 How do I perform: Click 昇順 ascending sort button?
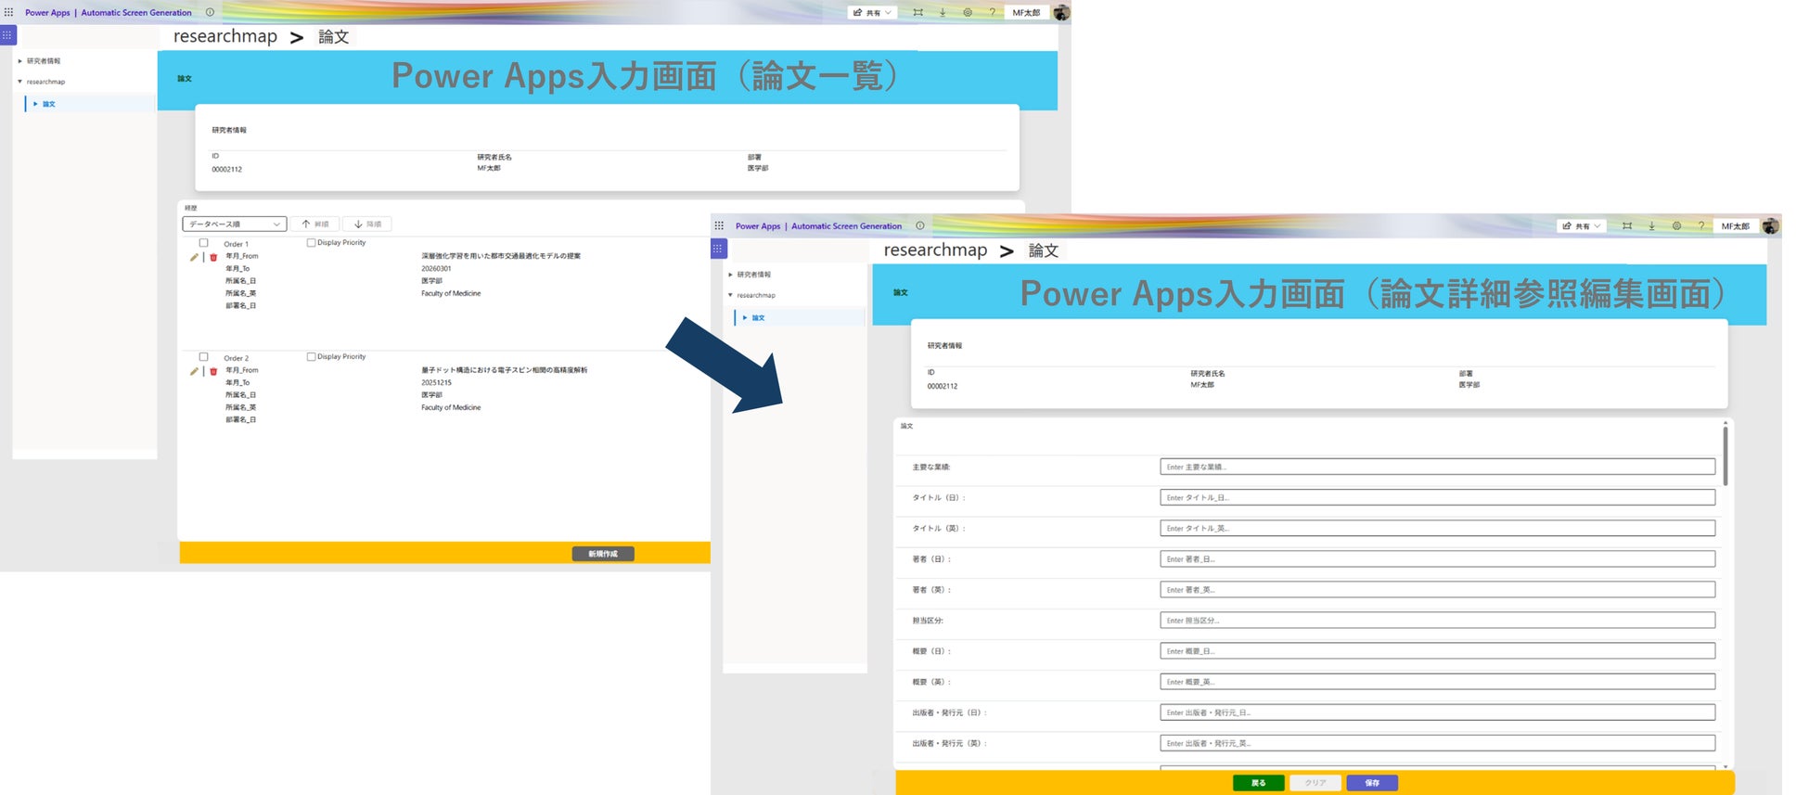[x=315, y=224]
